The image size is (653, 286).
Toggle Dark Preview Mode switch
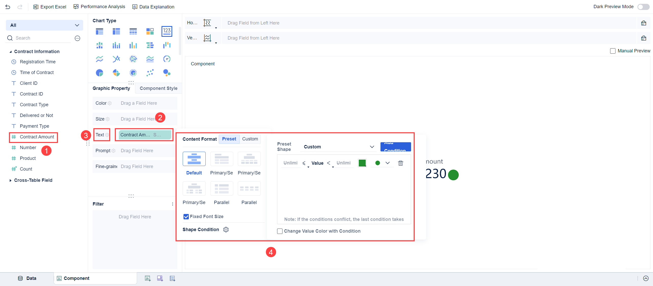tap(643, 7)
